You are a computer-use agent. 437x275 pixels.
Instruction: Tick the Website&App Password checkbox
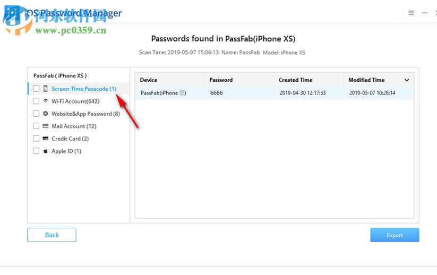click(x=36, y=114)
